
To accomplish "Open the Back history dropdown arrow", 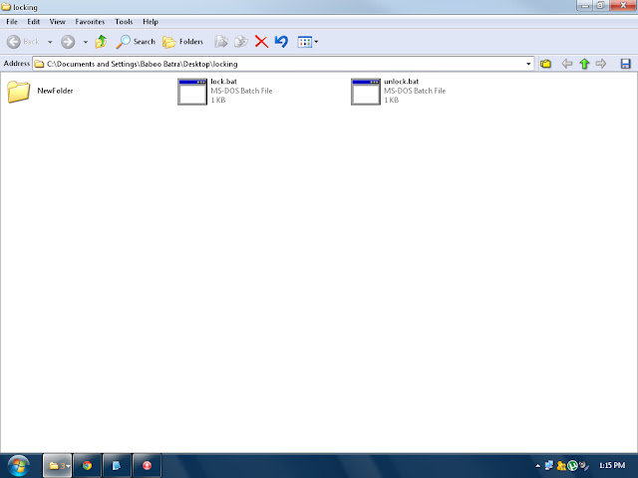I will click(50, 42).
